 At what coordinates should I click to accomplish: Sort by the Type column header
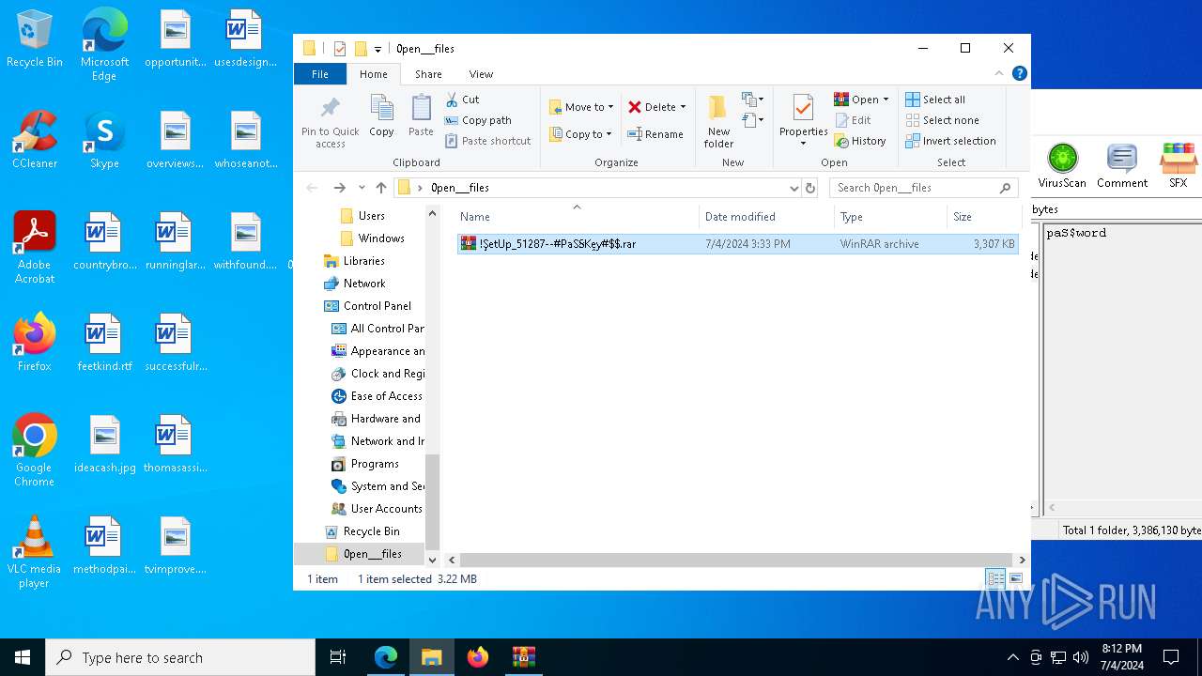(890, 216)
